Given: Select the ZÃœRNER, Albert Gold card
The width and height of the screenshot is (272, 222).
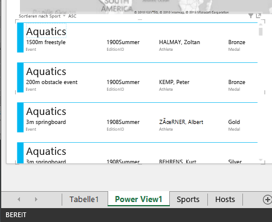Looking at the screenshot, I should [x=137, y=117].
